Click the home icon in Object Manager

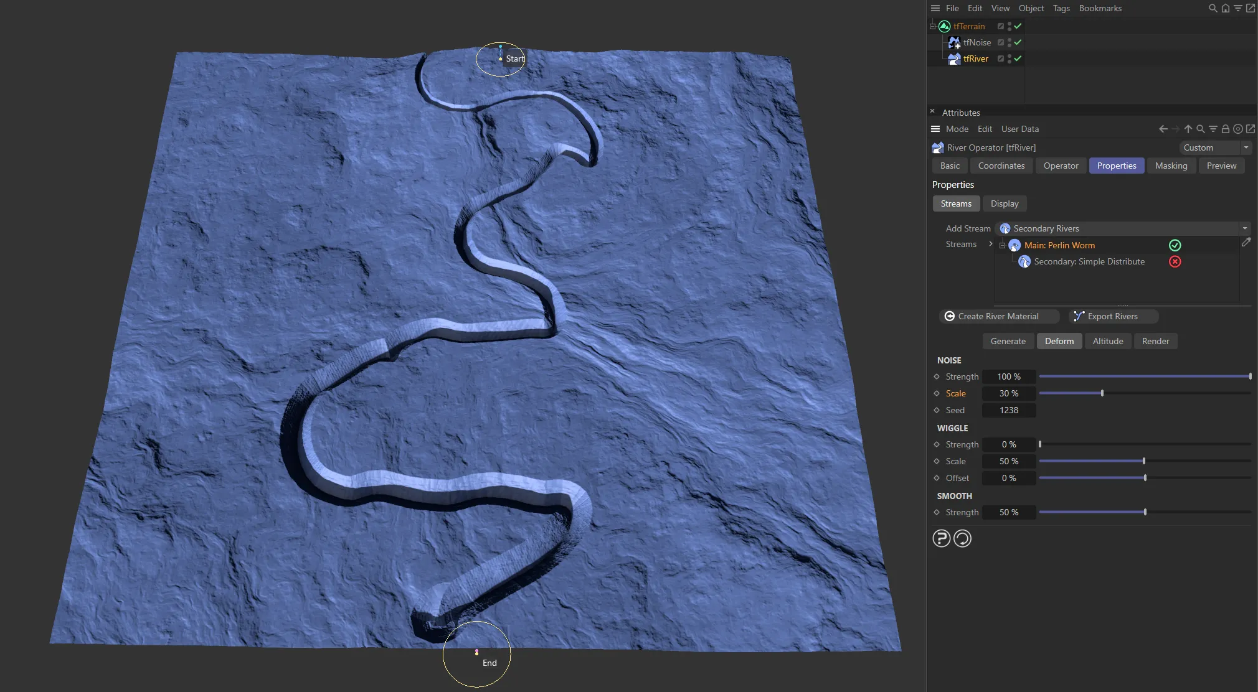(x=1225, y=8)
